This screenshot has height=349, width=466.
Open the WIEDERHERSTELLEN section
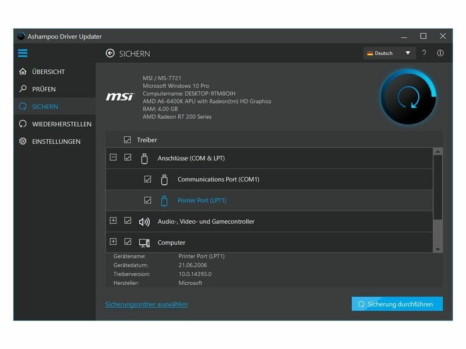(61, 124)
